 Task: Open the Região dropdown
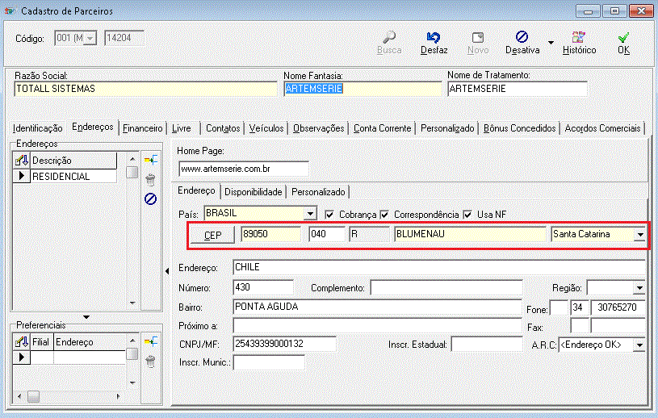point(639,287)
